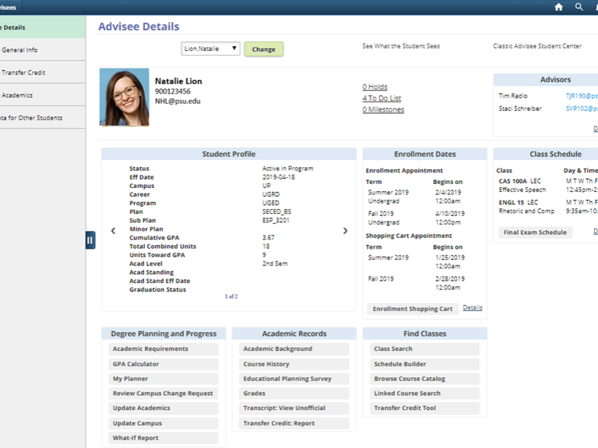The width and height of the screenshot is (598, 448).
Task: Open Linked Course Search
Action: (x=425, y=394)
